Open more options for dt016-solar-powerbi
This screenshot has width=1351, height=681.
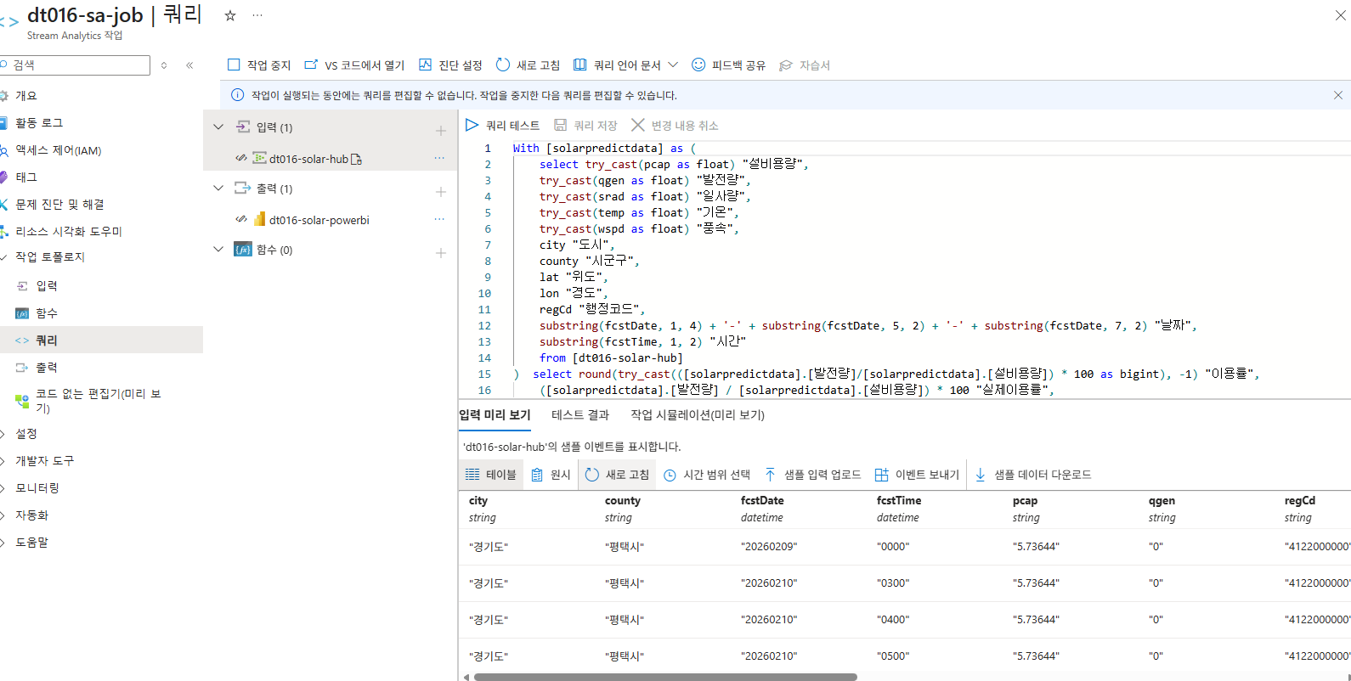(x=439, y=219)
